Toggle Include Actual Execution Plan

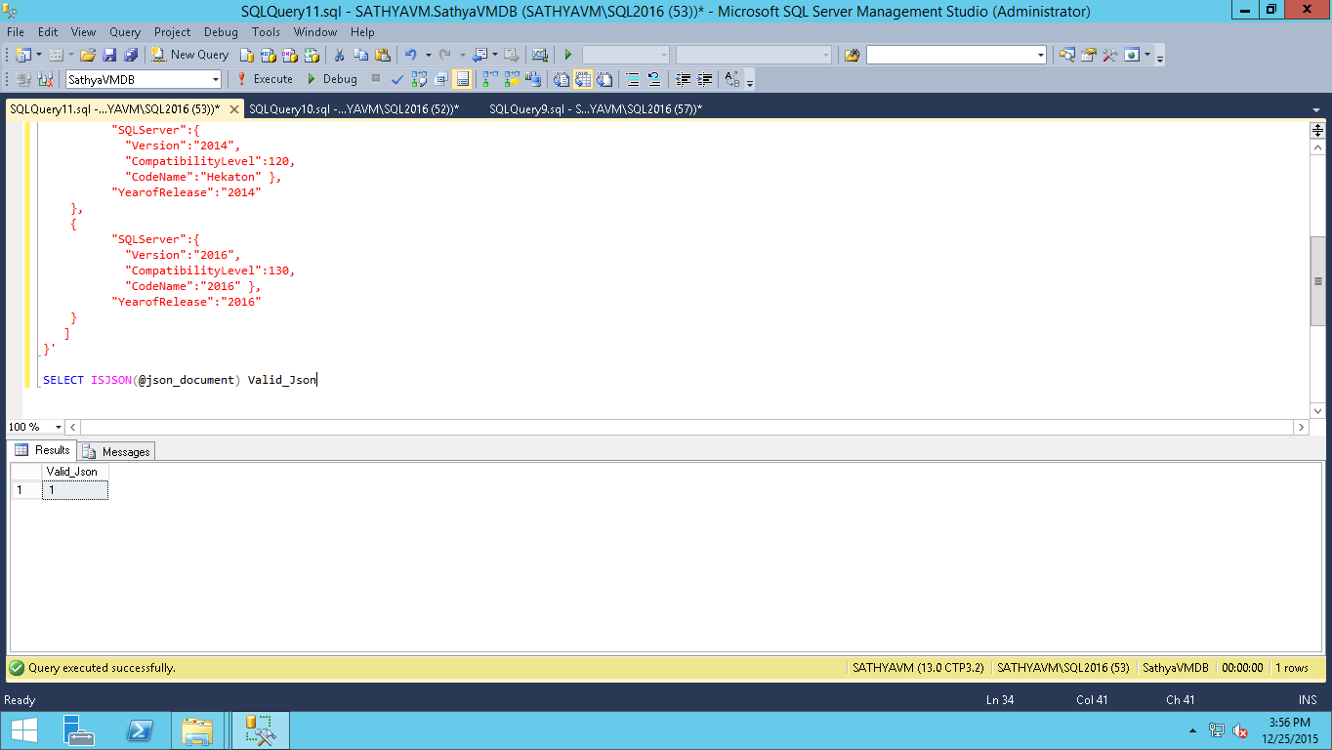coord(485,79)
